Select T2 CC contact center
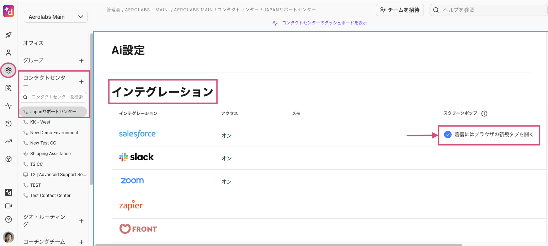 click(x=36, y=164)
